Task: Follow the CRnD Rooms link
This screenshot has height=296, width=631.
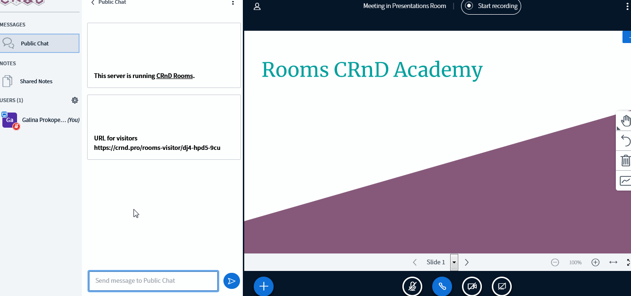Action: pos(175,76)
